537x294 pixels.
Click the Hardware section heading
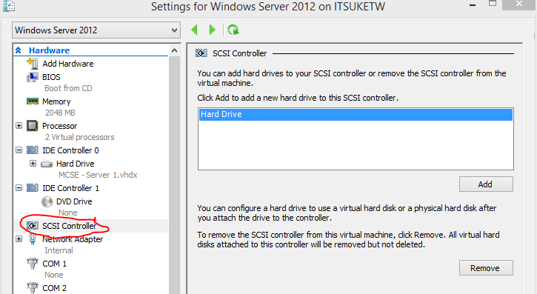(x=49, y=50)
